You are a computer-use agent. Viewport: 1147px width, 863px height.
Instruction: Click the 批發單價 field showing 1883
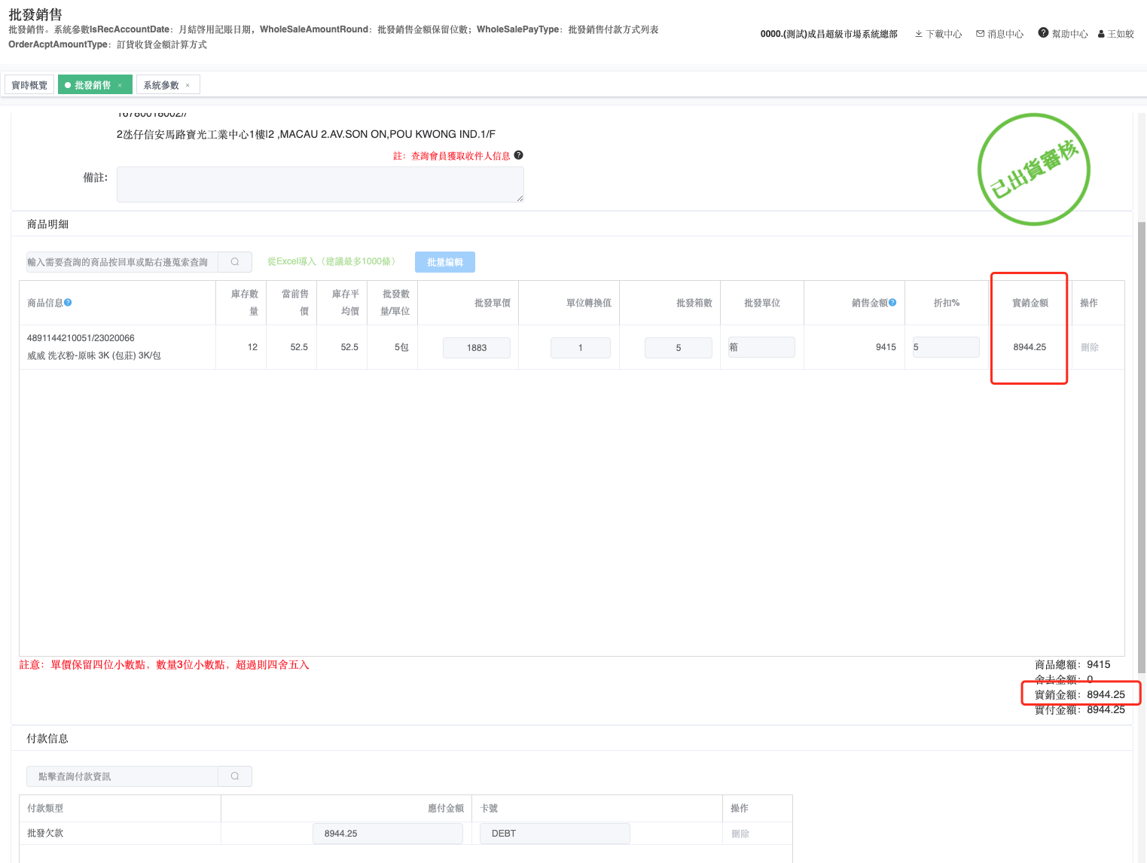click(x=477, y=347)
